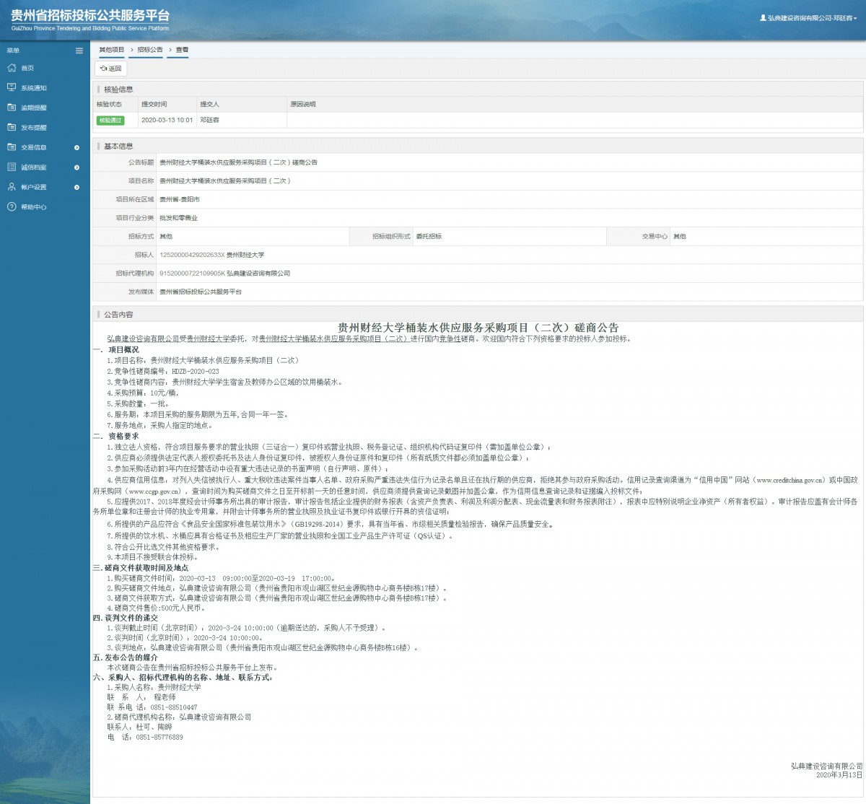Click the green 核验通过 status badge
The image size is (866, 804).
(110, 121)
